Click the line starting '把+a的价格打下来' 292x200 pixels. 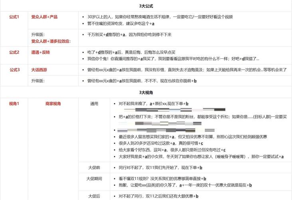click(203, 117)
